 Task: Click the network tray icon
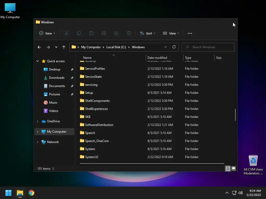(x=234, y=193)
